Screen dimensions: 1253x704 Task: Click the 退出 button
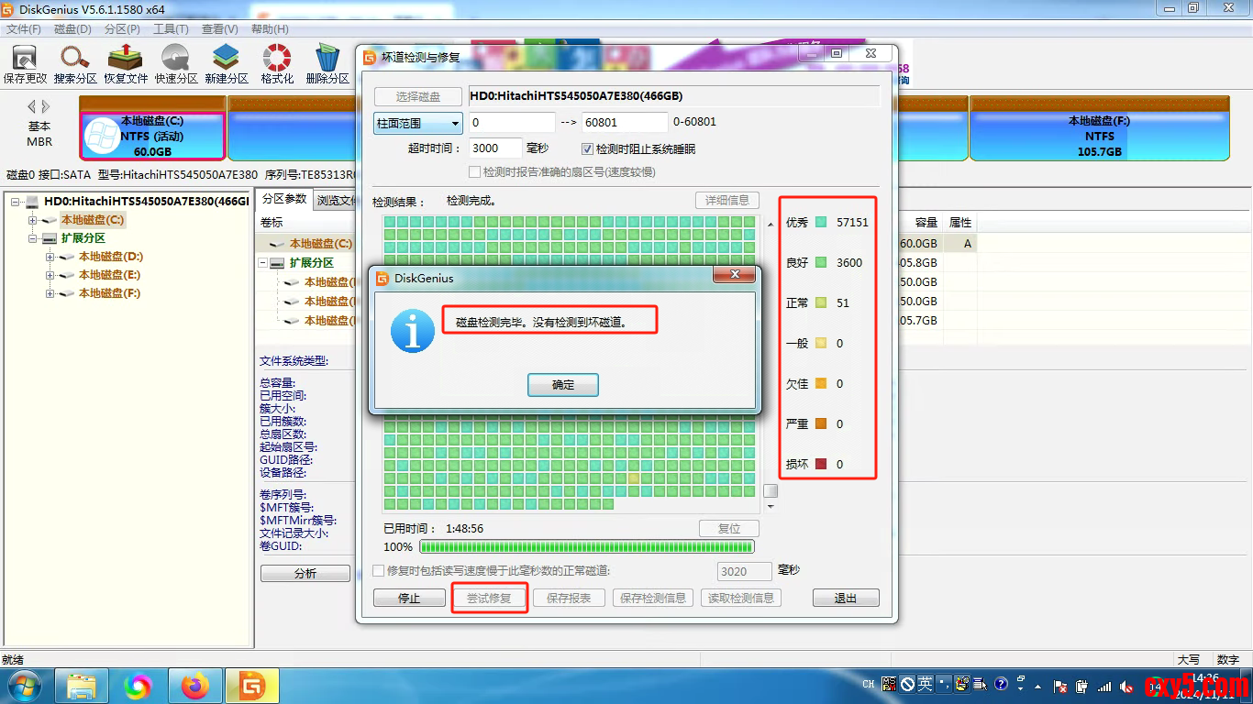pos(845,598)
